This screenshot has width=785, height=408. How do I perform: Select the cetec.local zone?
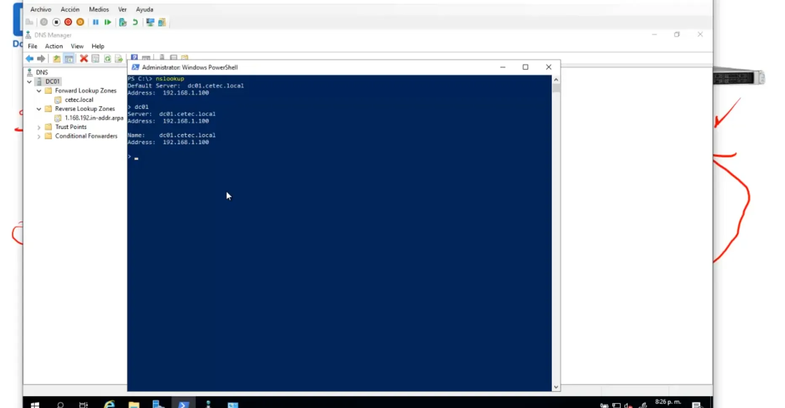click(79, 100)
